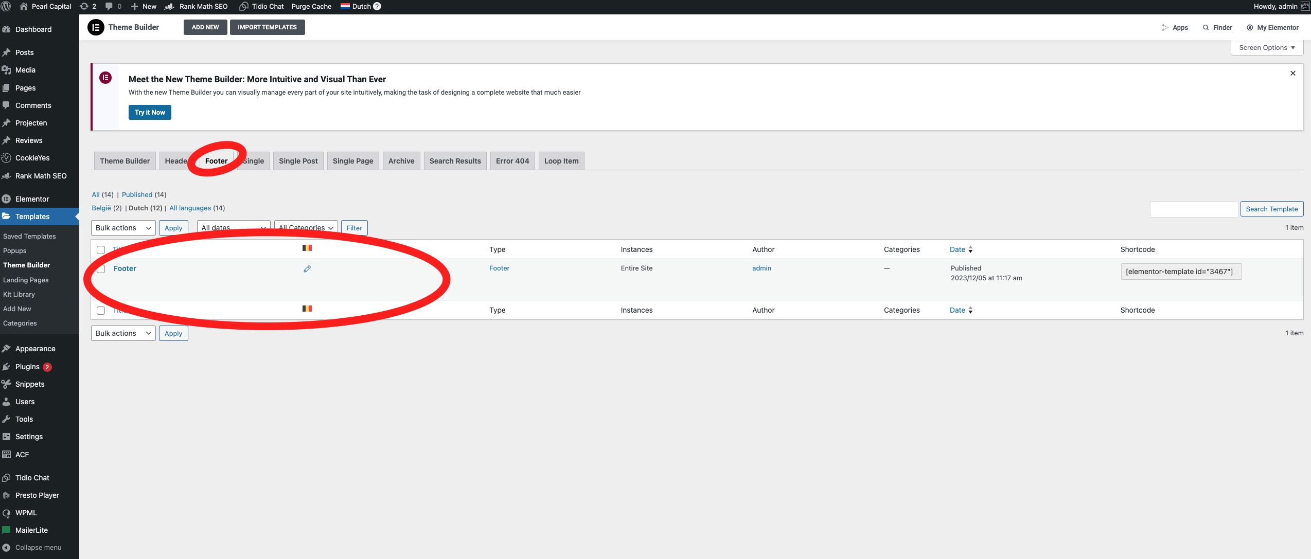
Task: Open Finder in Elementor top bar
Action: click(1217, 28)
